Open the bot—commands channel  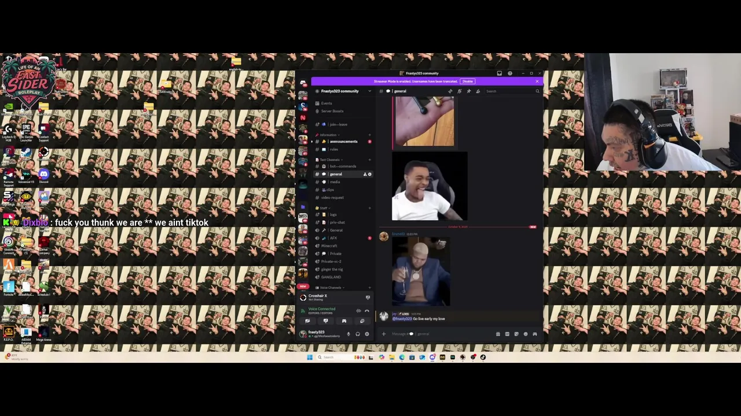click(x=343, y=166)
